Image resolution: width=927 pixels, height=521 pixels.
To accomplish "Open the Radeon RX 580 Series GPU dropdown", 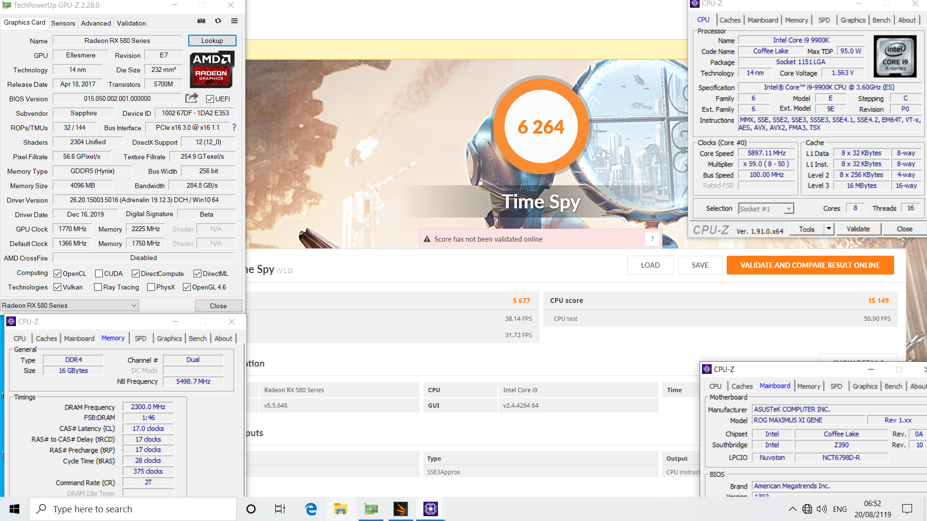I will pyautogui.click(x=69, y=305).
